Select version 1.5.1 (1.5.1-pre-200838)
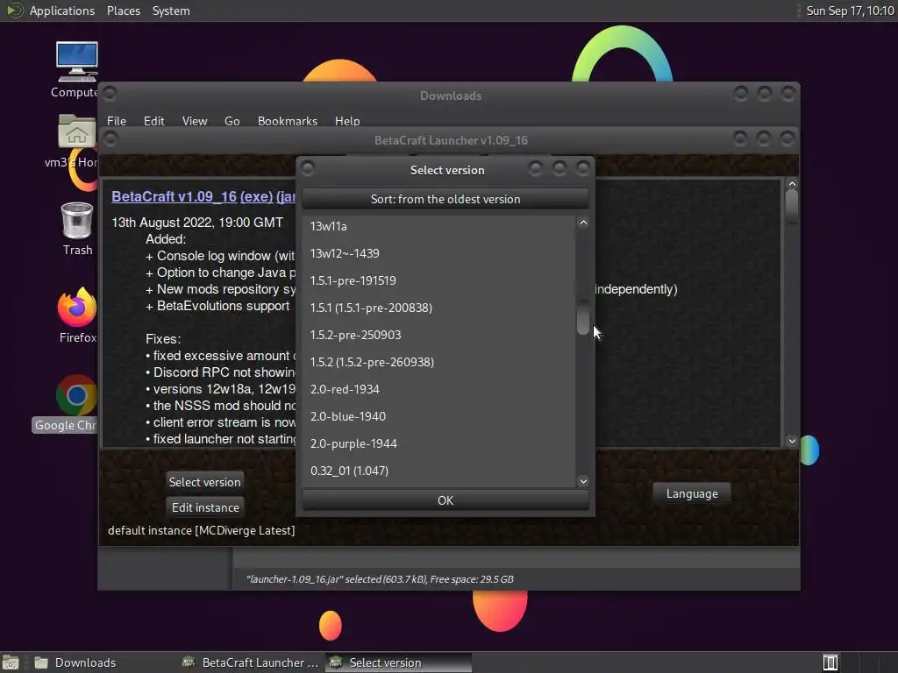The image size is (898, 673). coord(438,308)
